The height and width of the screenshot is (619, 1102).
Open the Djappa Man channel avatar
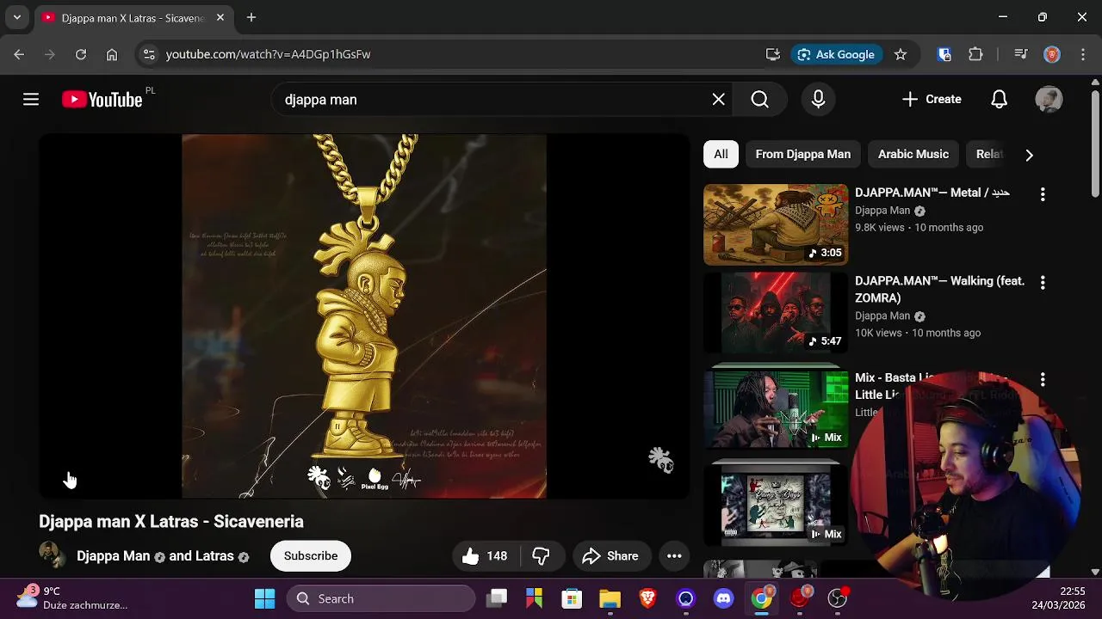tap(52, 555)
